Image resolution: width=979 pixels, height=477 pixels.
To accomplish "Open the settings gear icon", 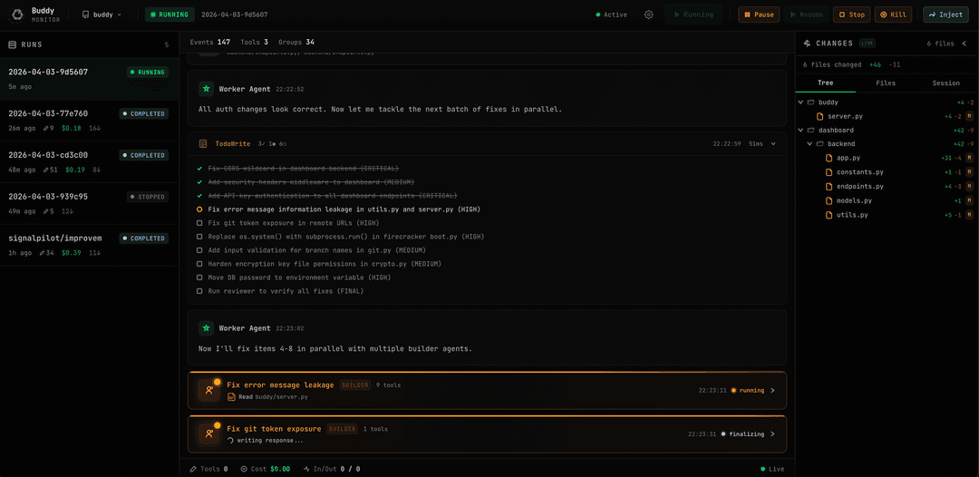I will 649,15.
